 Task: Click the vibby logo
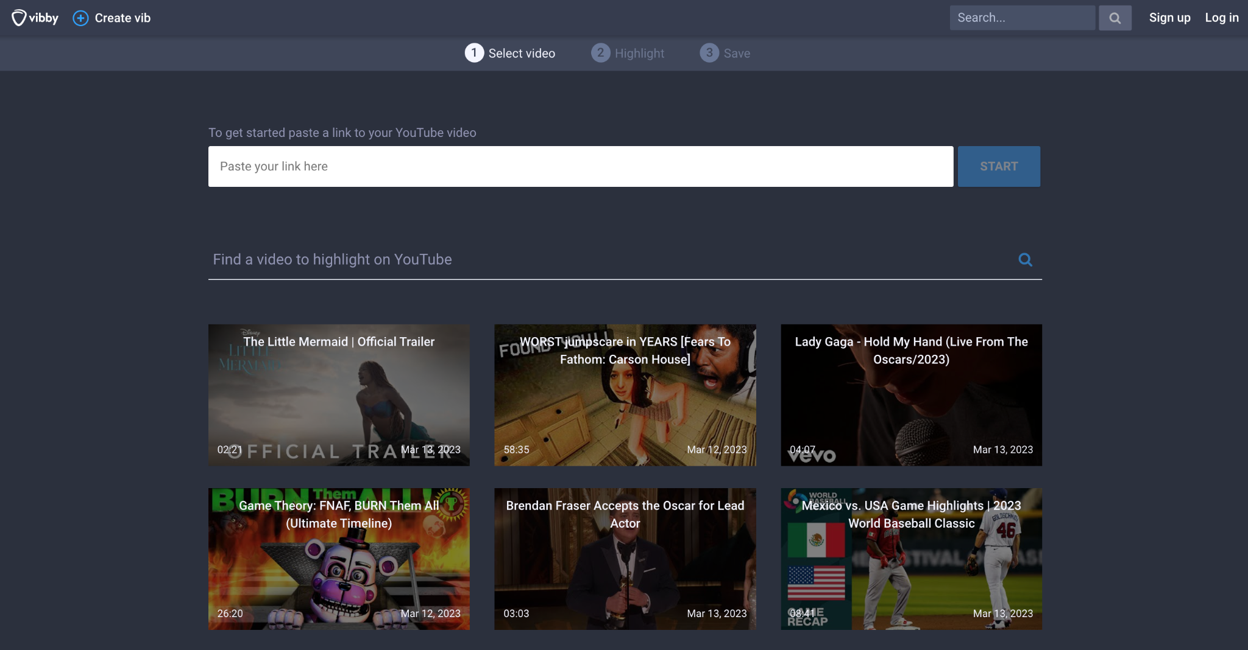click(35, 18)
